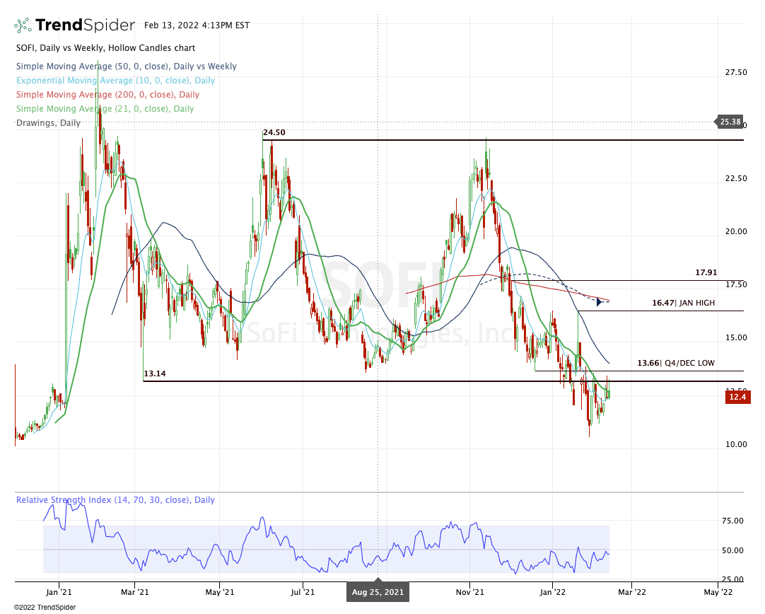Click the 25.38 crosshair price tag
765x614 pixels.
tap(730, 122)
